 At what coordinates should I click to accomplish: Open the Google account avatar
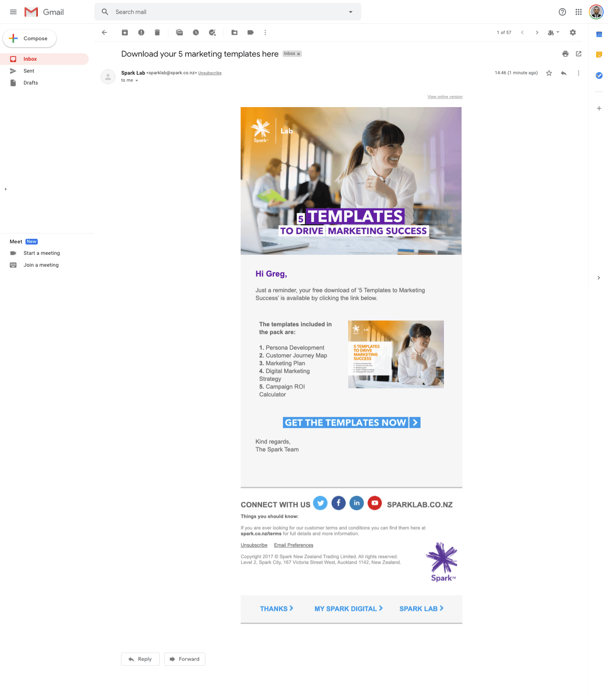[596, 12]
